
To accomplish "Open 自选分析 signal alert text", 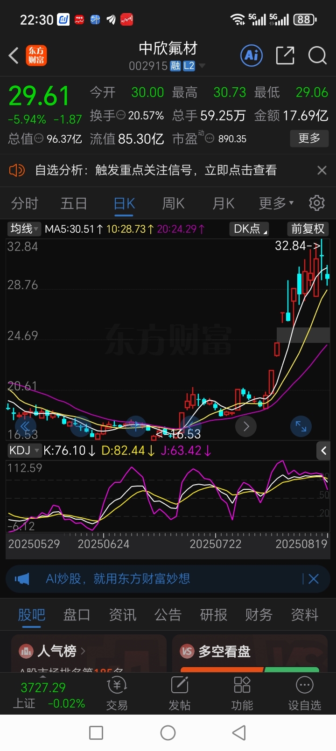I will click(156, 170).
